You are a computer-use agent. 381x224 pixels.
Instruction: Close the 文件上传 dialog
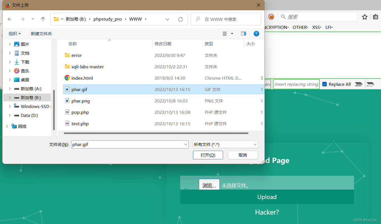tap(259, 5)
